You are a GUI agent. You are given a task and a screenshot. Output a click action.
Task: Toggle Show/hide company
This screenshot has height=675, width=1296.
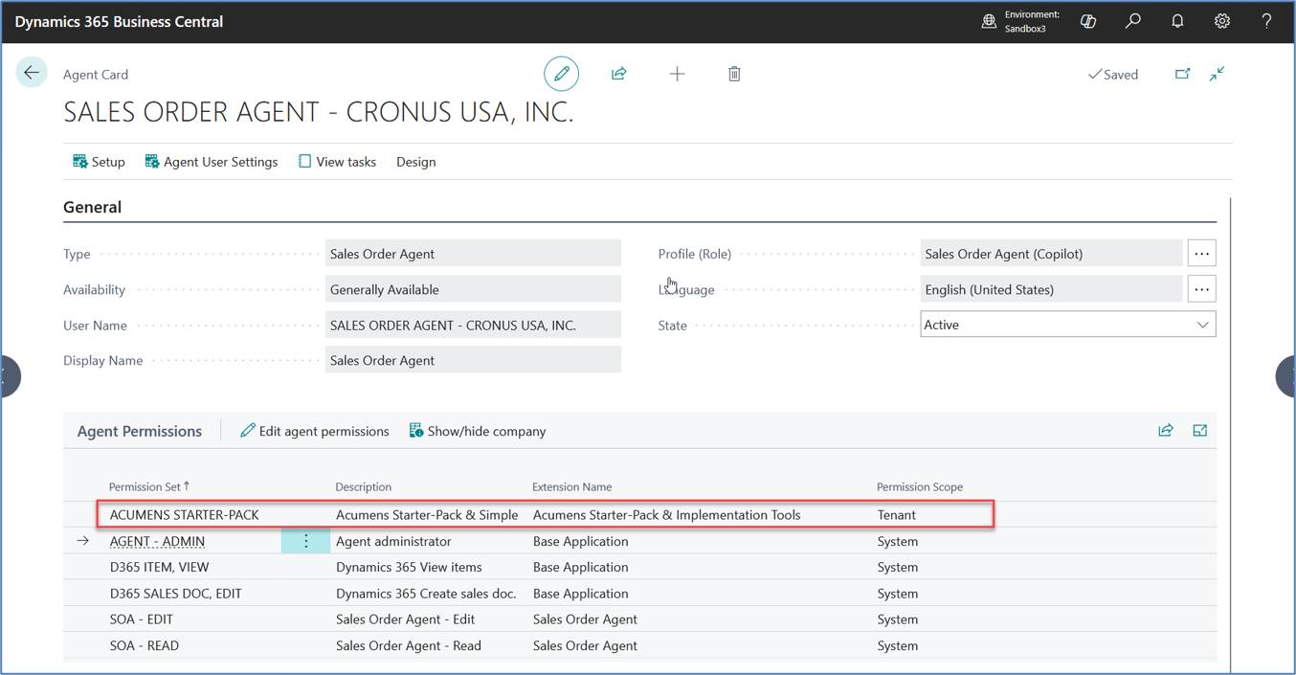point(478,431)
